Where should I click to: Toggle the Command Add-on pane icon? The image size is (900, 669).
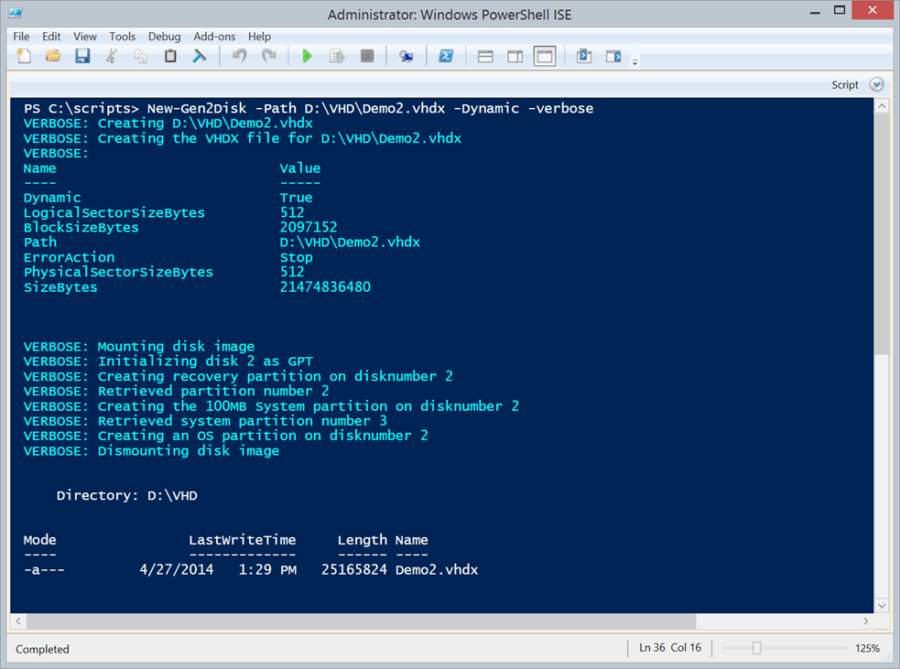coord(613,56)
